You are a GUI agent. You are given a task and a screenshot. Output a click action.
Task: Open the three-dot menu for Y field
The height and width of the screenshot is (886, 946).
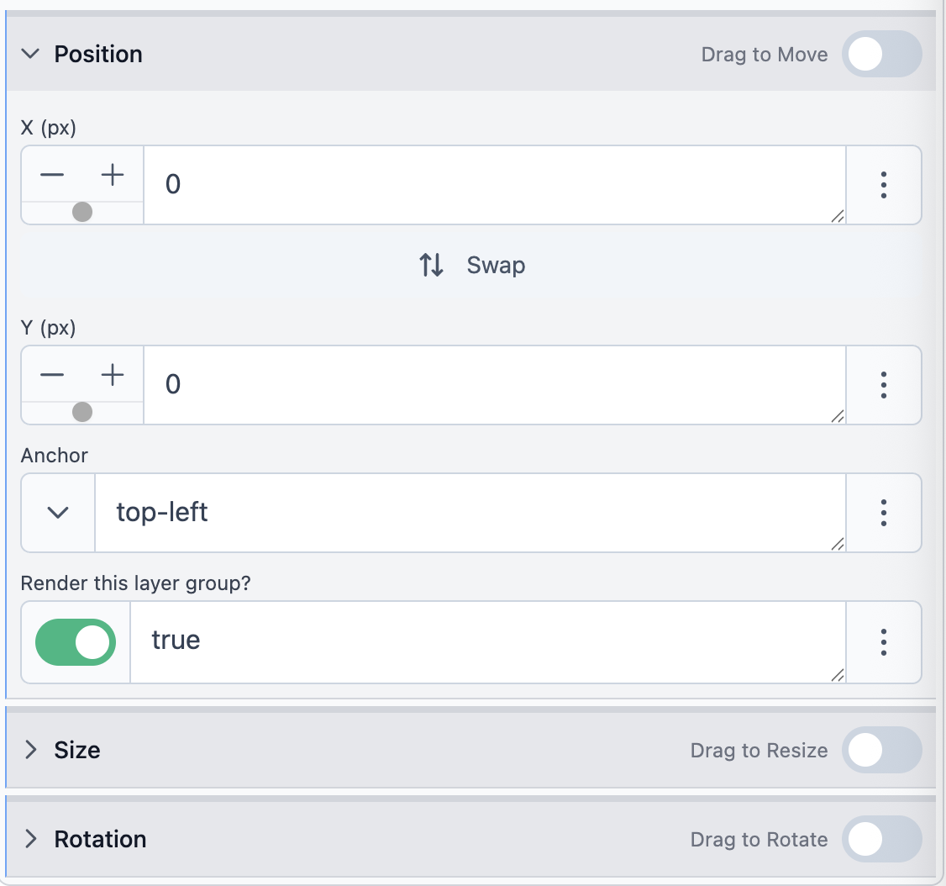click(883, 385)
